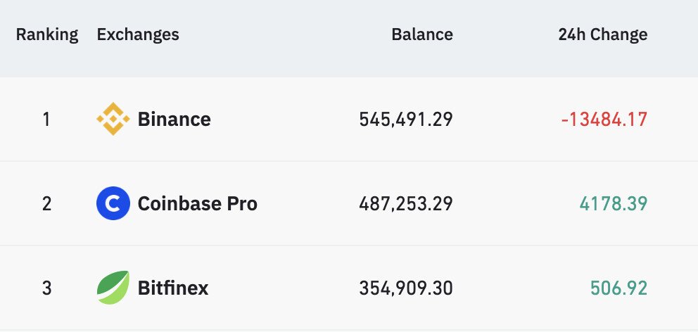
Task: Sort by the 24h Change column header
Action: (x=602, y=34)
